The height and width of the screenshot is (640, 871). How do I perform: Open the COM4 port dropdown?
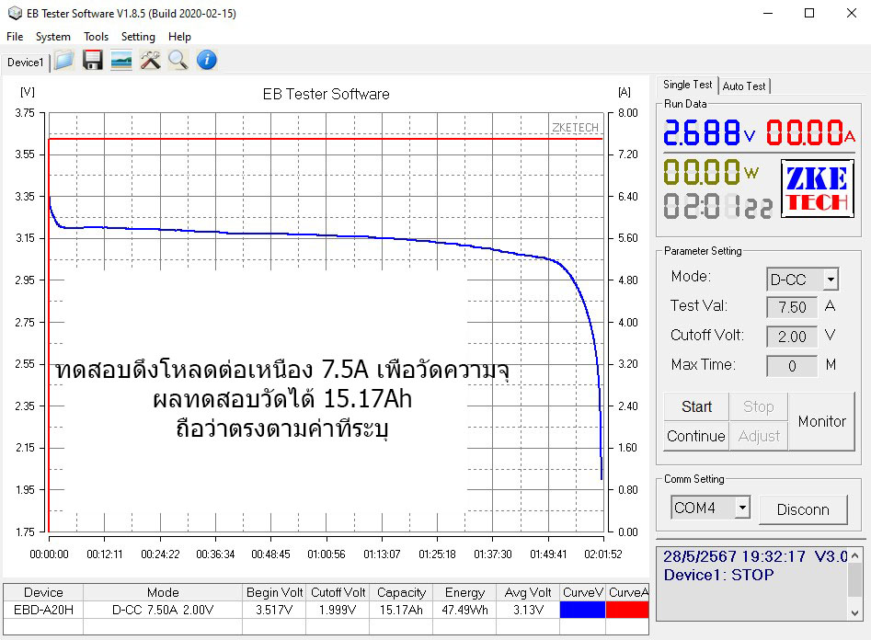[741, 508]
